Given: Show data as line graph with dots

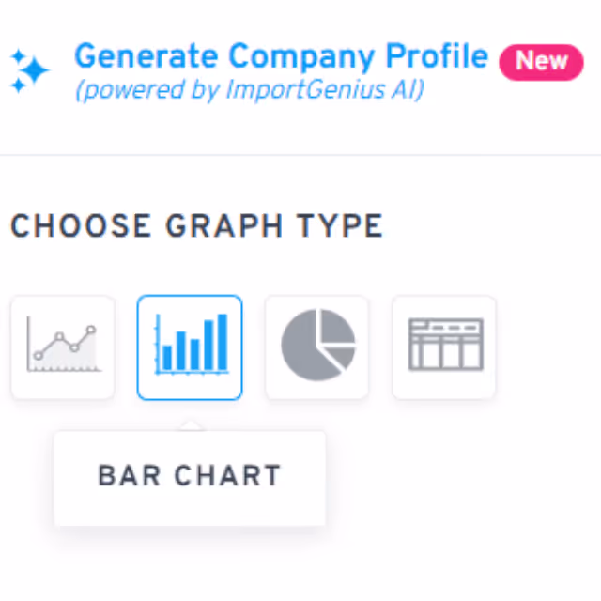Looking at the screenshot, I should pyautogui.click(x=63, y=347).
